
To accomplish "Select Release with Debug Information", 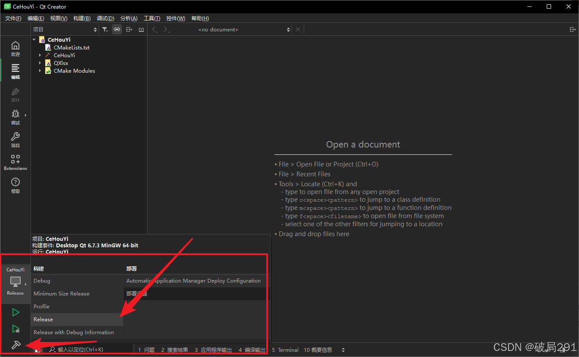I will click(77, 332).
